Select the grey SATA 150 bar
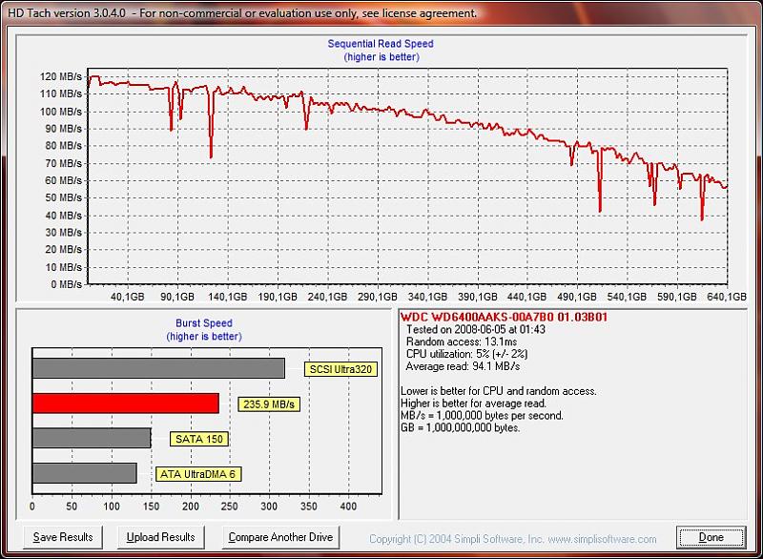Image resolution: width=763 pixels, height=559 pixels. coord(92,438)
